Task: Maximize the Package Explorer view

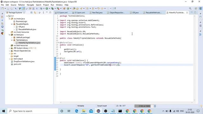Action: [50, 13]
